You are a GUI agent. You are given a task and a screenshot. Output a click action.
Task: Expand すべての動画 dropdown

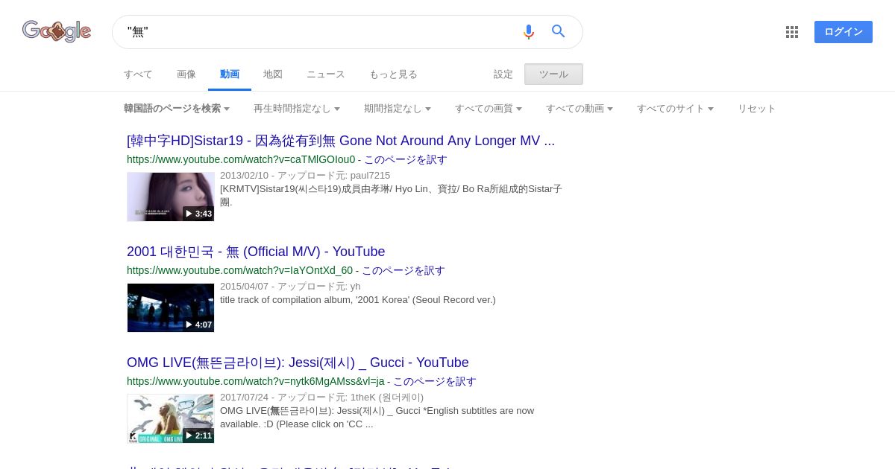pyautogui.click(x=580, y=109)
